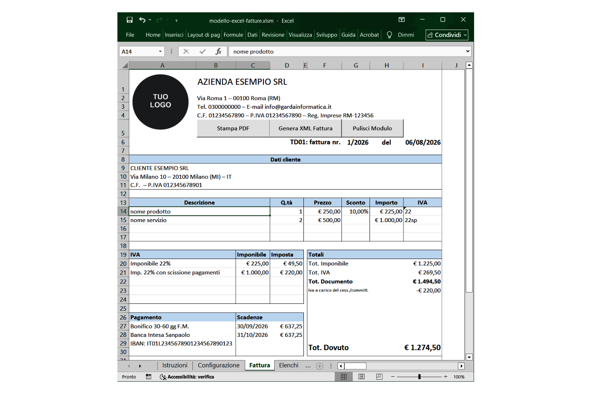Select column H header
592x394 pixels.
(386, 65)
